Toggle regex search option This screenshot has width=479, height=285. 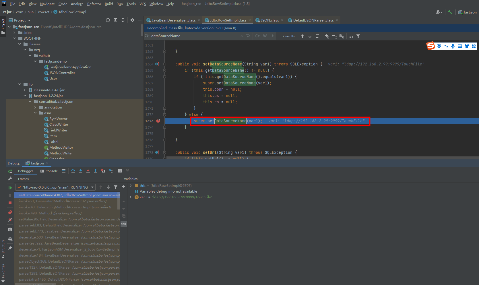point(272,36)
